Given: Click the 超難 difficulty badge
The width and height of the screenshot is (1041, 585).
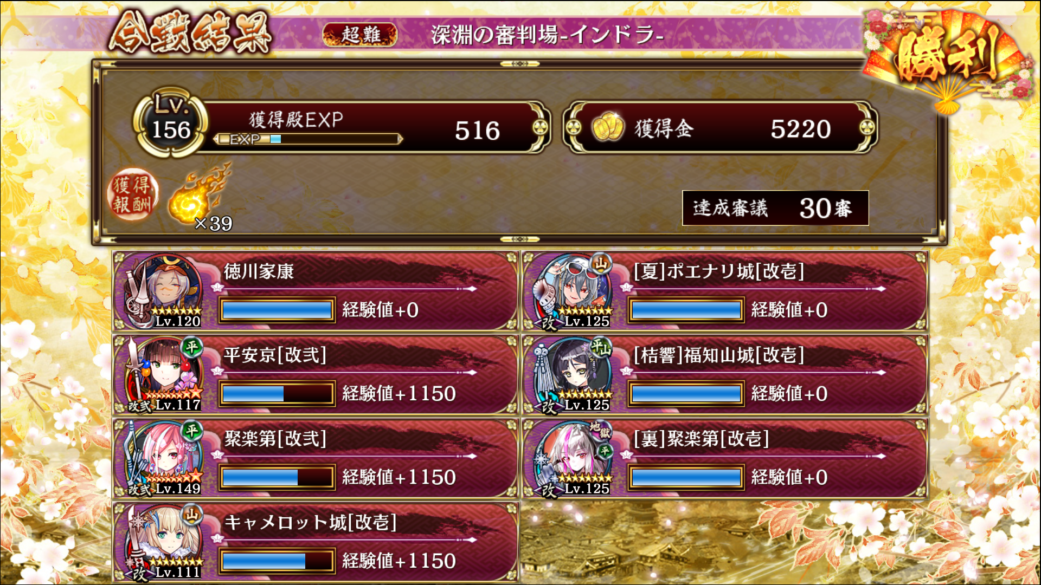Looking at the screenshot, I should 360,35.
